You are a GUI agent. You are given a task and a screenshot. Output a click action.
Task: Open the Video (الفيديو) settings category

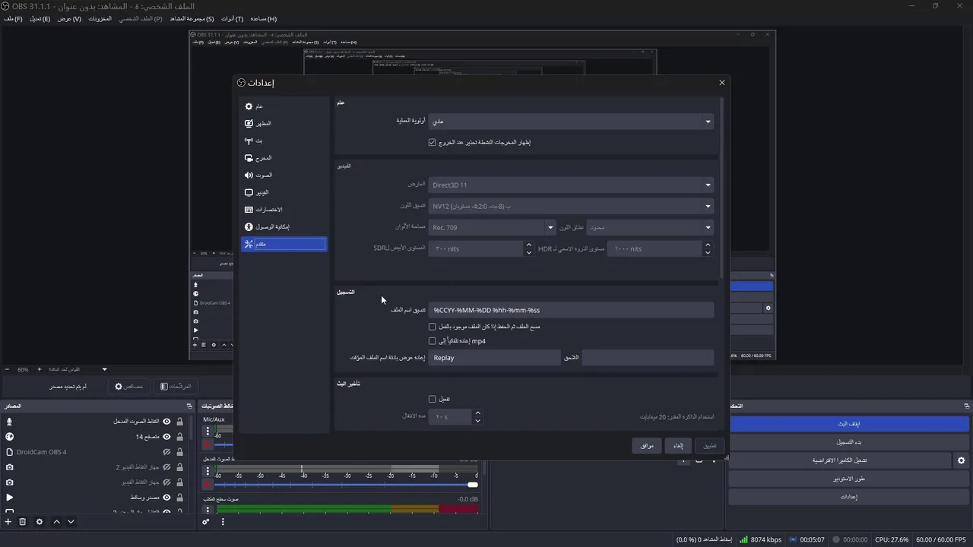284,192
